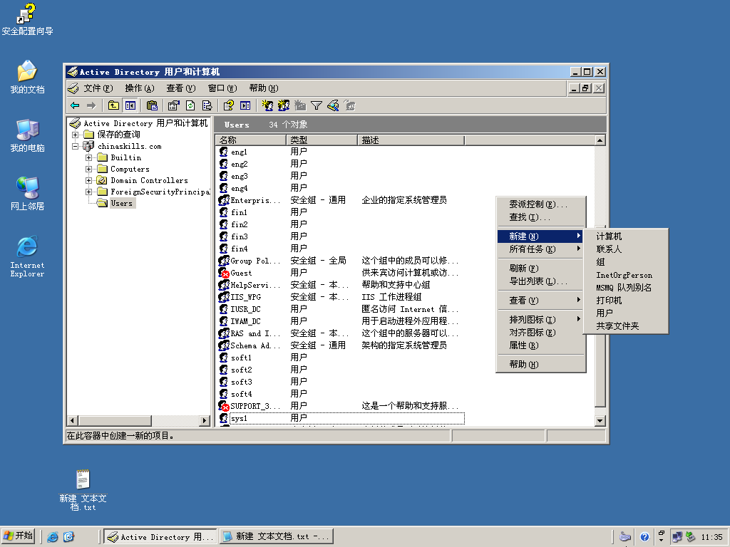Screen dimensions: 730x547
Task: Open Properties via the toolbar icon
Action: click(174, 105)
